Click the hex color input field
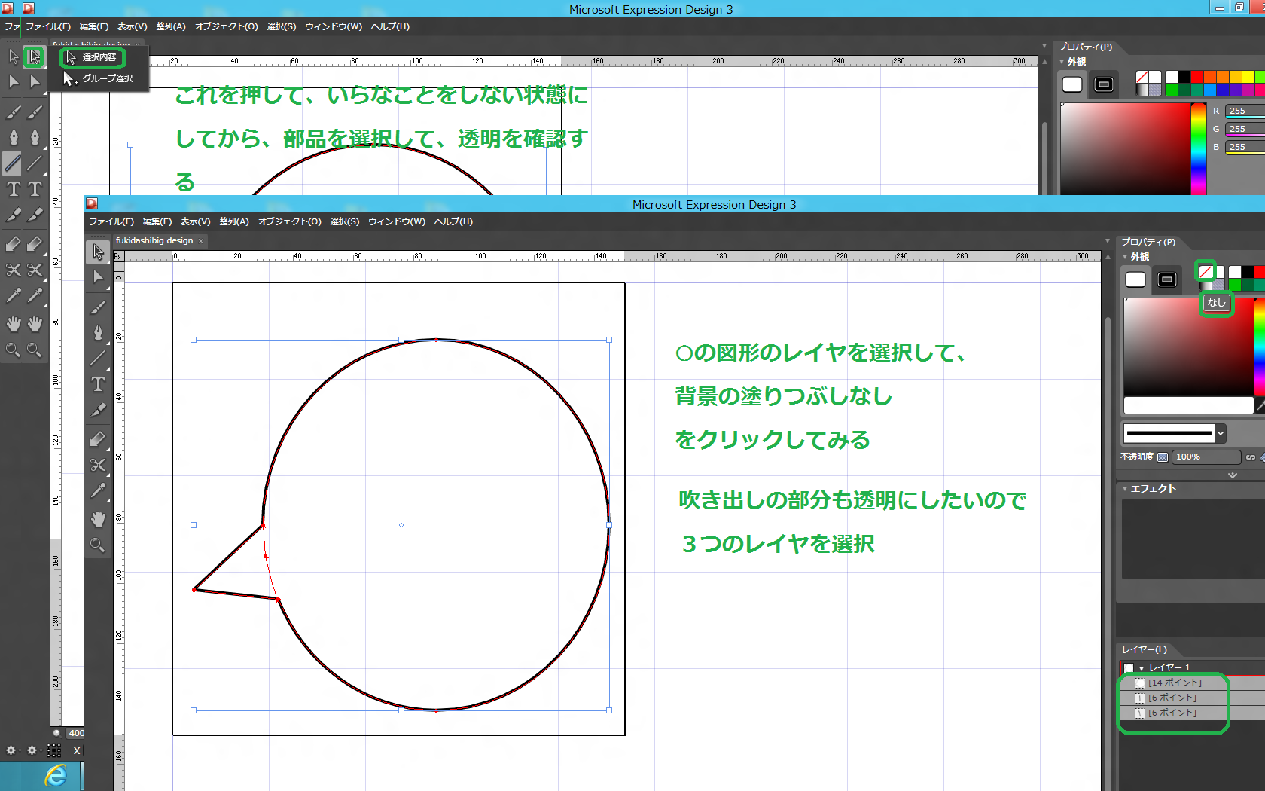This screenshot has height=791, width=1265. click(1188, 405)
